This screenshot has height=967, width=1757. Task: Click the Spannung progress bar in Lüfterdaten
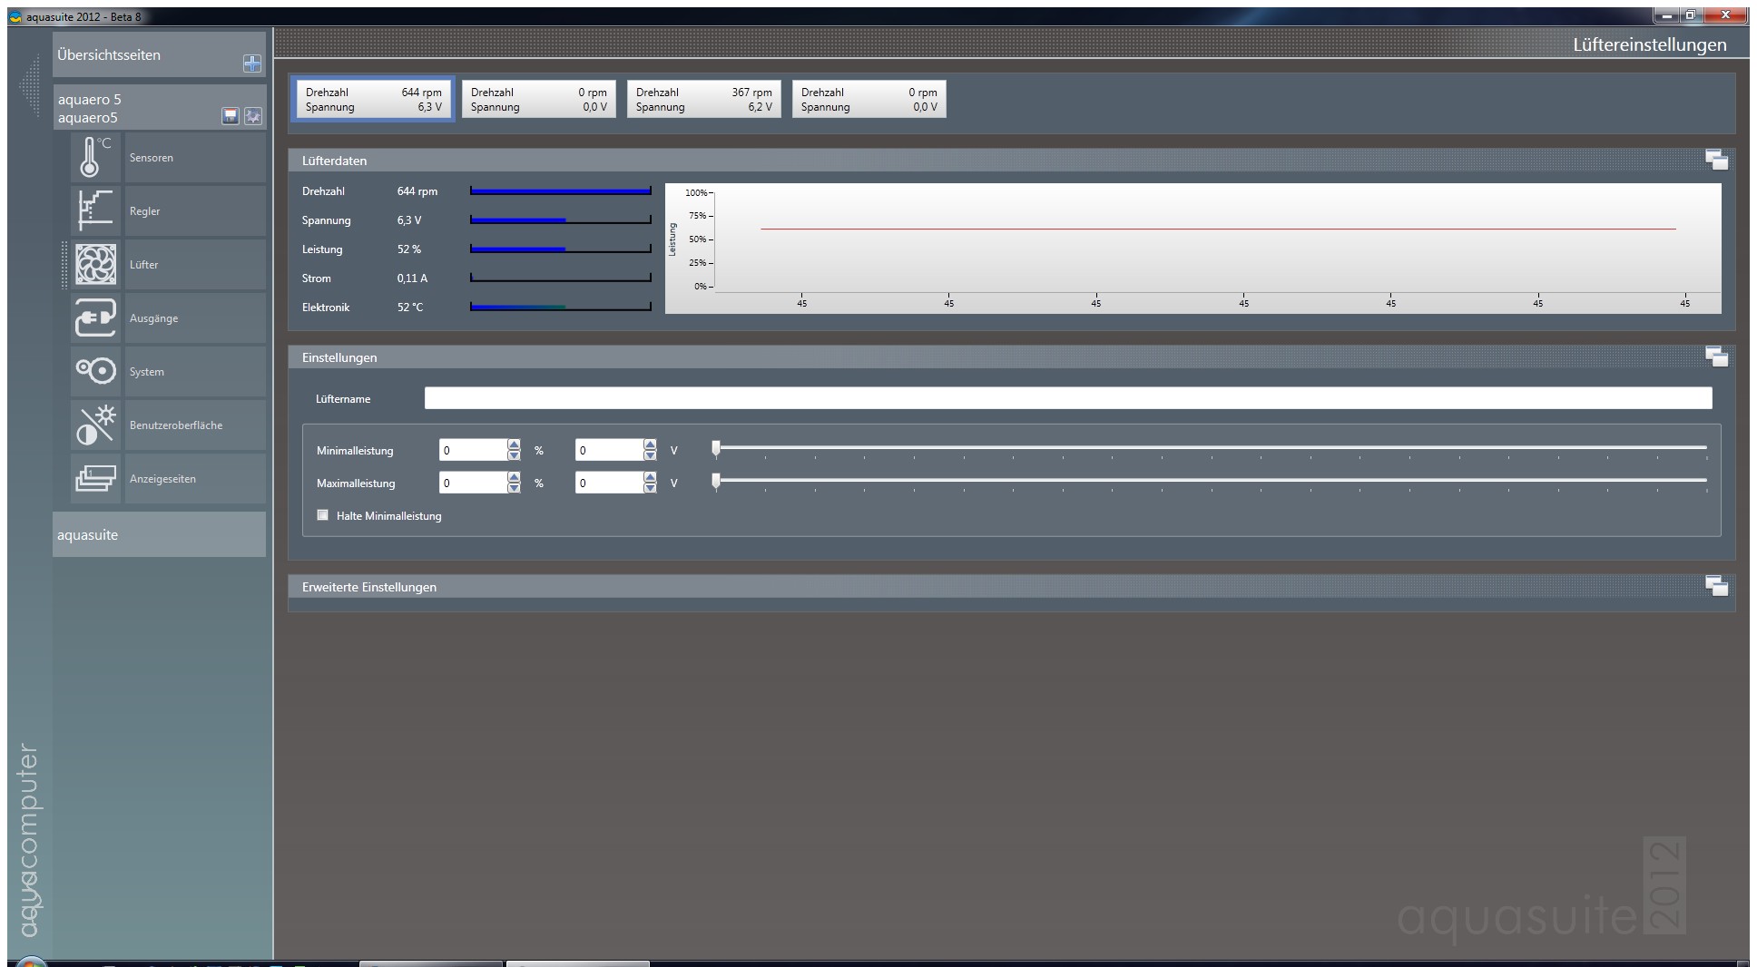(561, 220)
